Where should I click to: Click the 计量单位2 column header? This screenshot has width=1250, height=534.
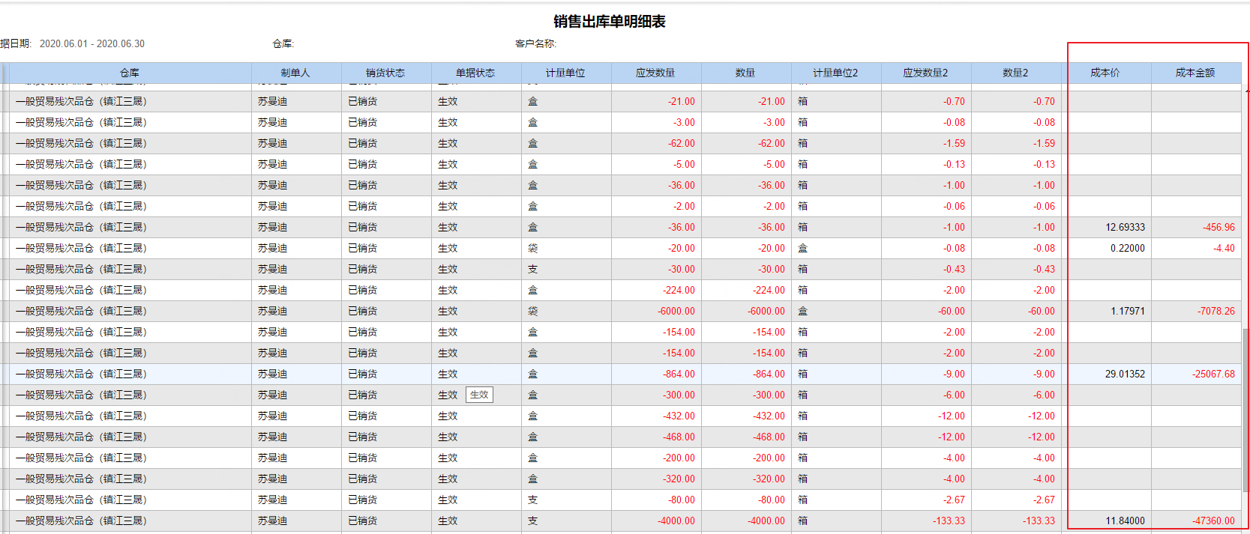coord(836,73)
